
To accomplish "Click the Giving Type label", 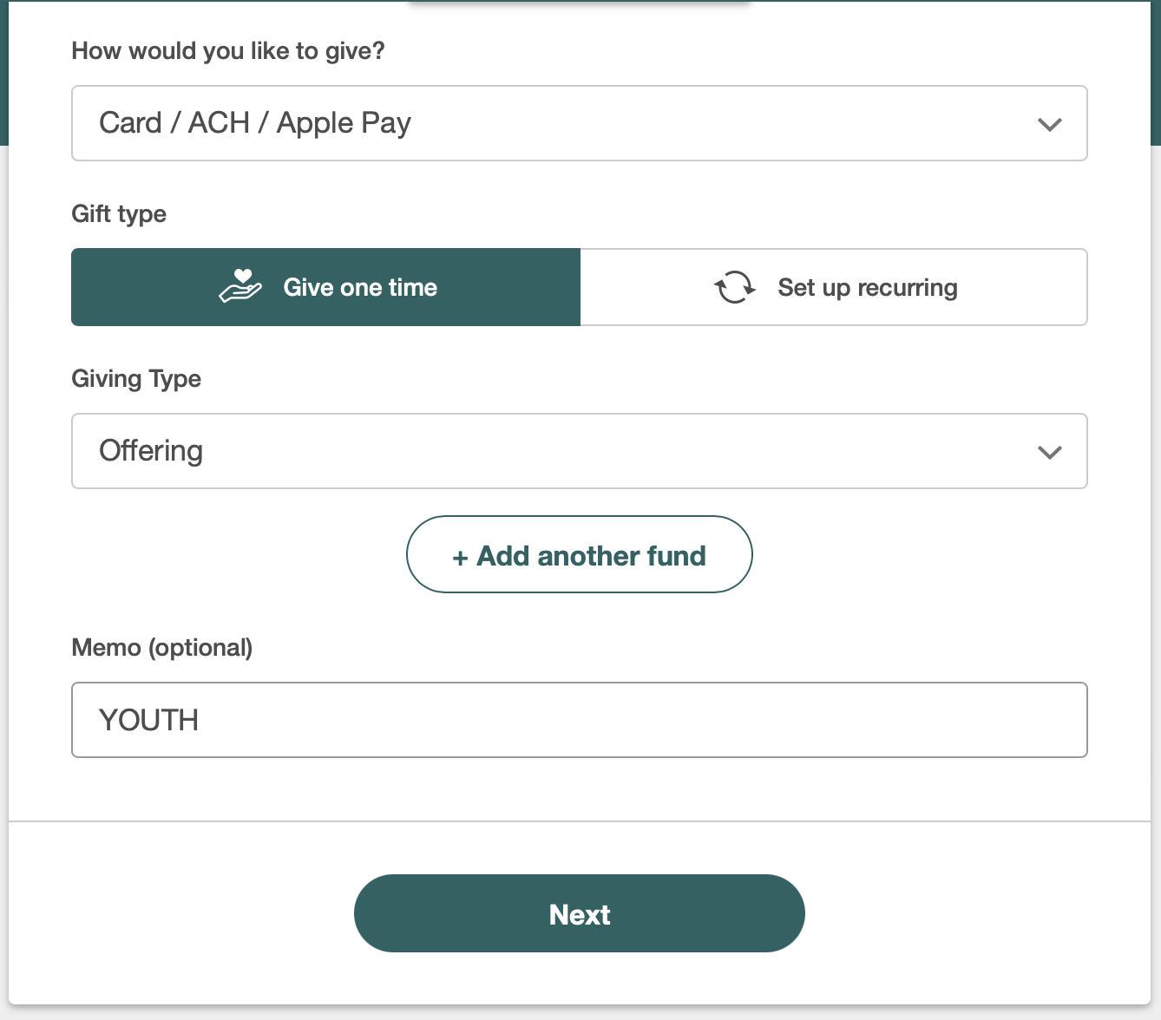I will pyautogui.click(x=136, y=379).
